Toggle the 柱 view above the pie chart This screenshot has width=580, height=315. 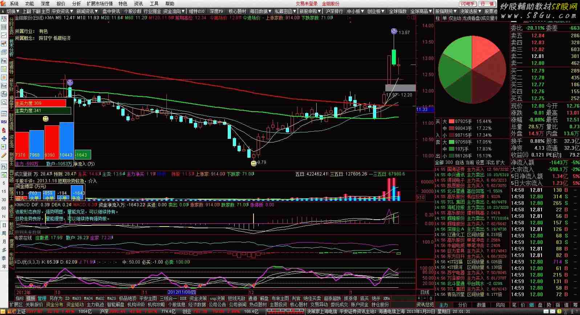pos(438,18)
